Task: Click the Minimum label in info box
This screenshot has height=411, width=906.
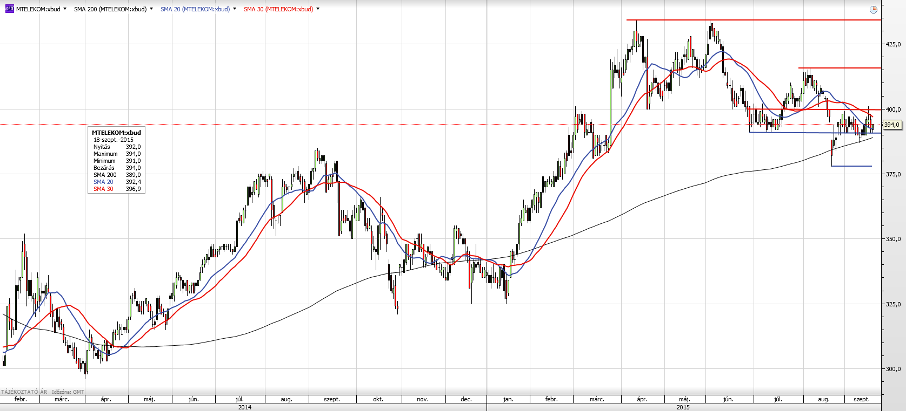Action: (x=104, y=161)
